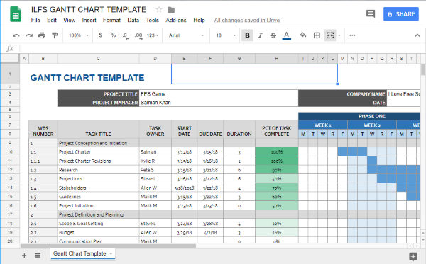Image resolution: width=426 pixels, height=264 pixels.
Task: Expand merge cells dropdown arrow
Action: (339, 35)
